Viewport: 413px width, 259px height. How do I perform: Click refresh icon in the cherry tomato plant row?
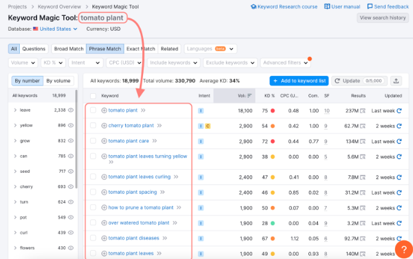click(400, 126)
